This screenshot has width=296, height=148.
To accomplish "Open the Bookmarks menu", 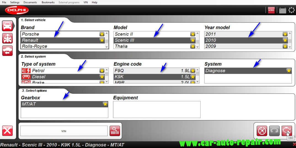I will [x=48, y=2].
